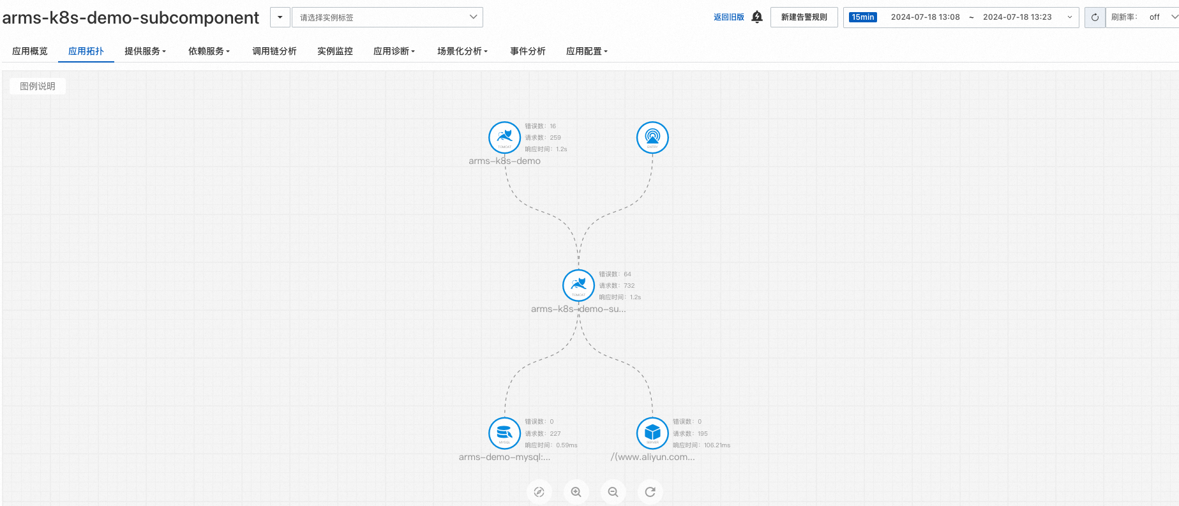Click the ENTRY node icon
The height and width of the screenshot is (506, 1179).
pos(652,137)
